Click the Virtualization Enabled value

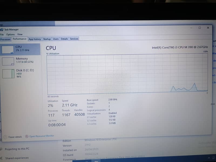[113, 113]
